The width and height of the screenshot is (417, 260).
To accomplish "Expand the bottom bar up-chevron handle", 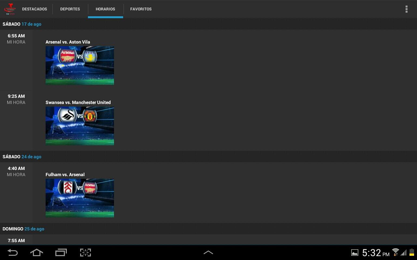I will pos(208,253).
